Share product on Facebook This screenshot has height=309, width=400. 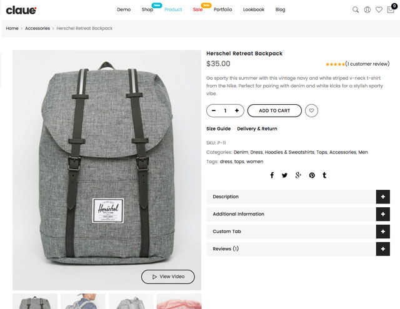coord(272,175)
